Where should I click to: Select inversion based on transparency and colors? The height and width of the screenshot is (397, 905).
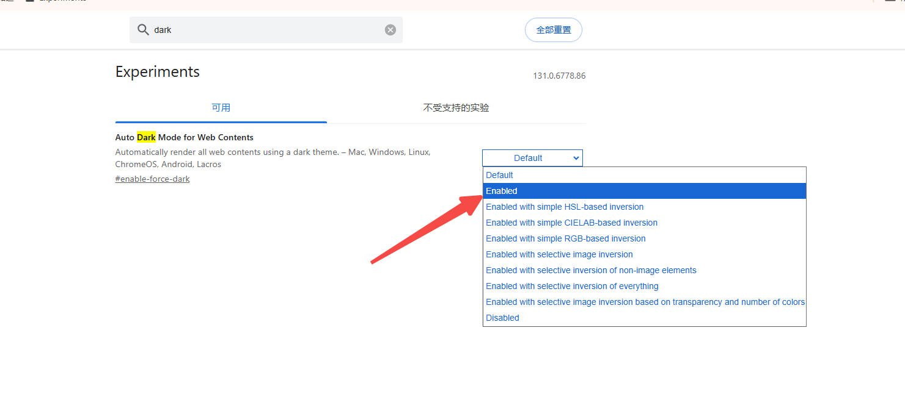[645, 302]
